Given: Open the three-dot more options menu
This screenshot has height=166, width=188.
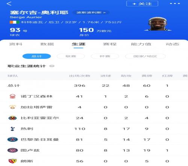Looking at the screenshot, I should point(175,3).
